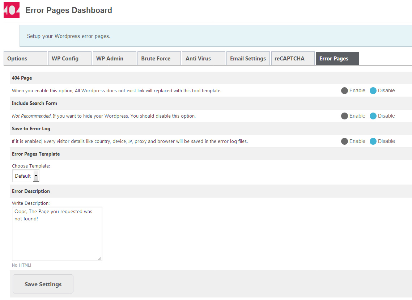Click the Error Pages Dashboard heading

pyautogui.click(x=69, y=10)
